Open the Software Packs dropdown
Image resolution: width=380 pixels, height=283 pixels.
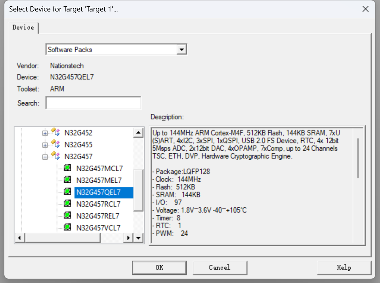(182, 50)
